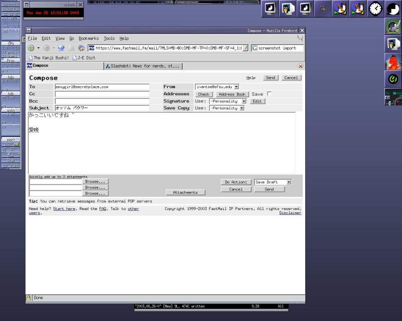The image size is (402, 321).
Task: Open the Signature Personality dropdown
Action: tap(244, 101)
